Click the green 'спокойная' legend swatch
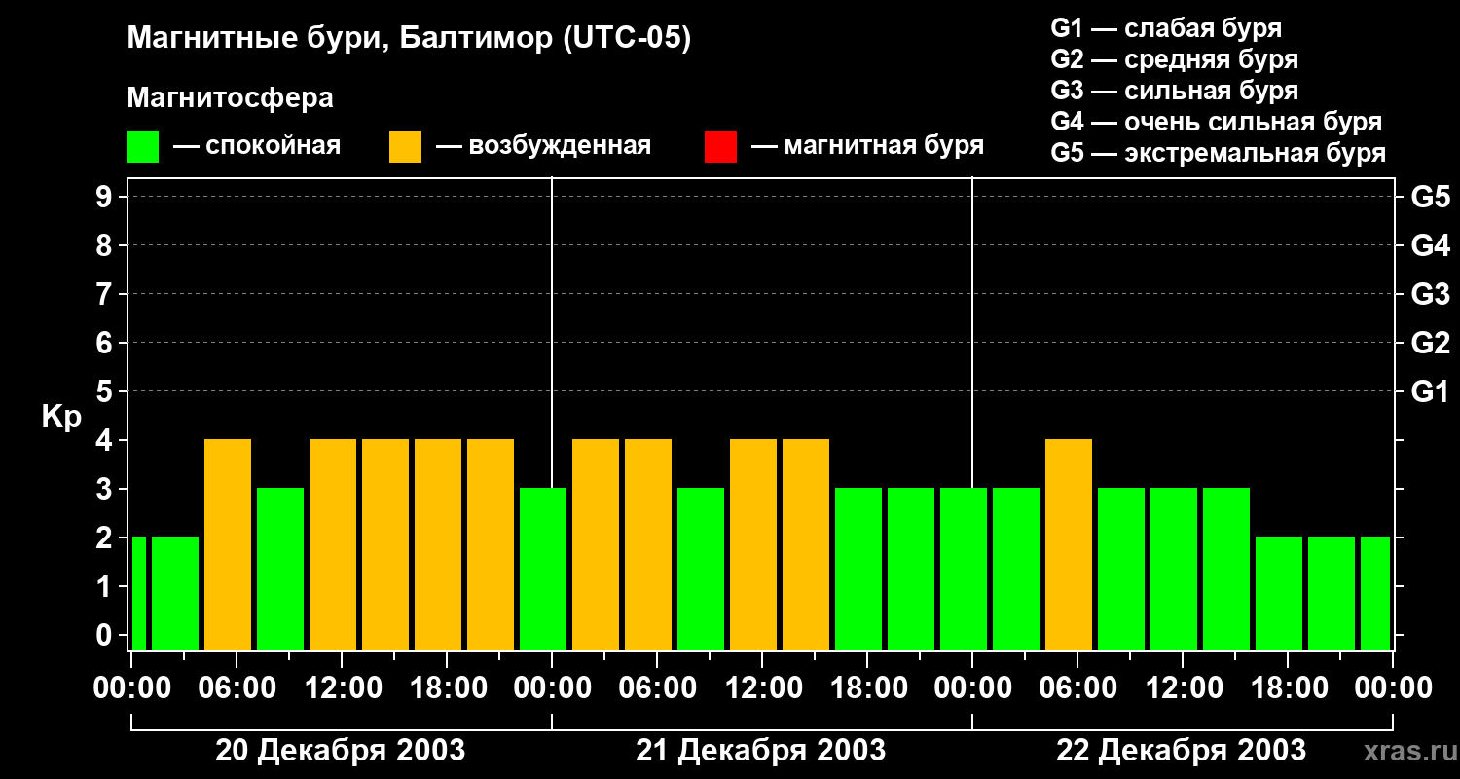The height and width of the screenshot is (779, 1460). click(x=142, y=147)
